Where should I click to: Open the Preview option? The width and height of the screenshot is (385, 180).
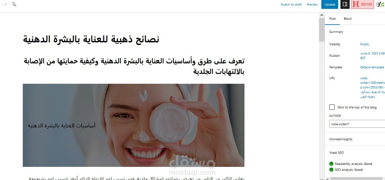312,4
